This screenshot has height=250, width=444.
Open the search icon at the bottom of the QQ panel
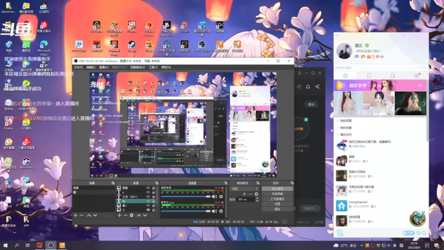pyautogui.click(x=424, y=233)
